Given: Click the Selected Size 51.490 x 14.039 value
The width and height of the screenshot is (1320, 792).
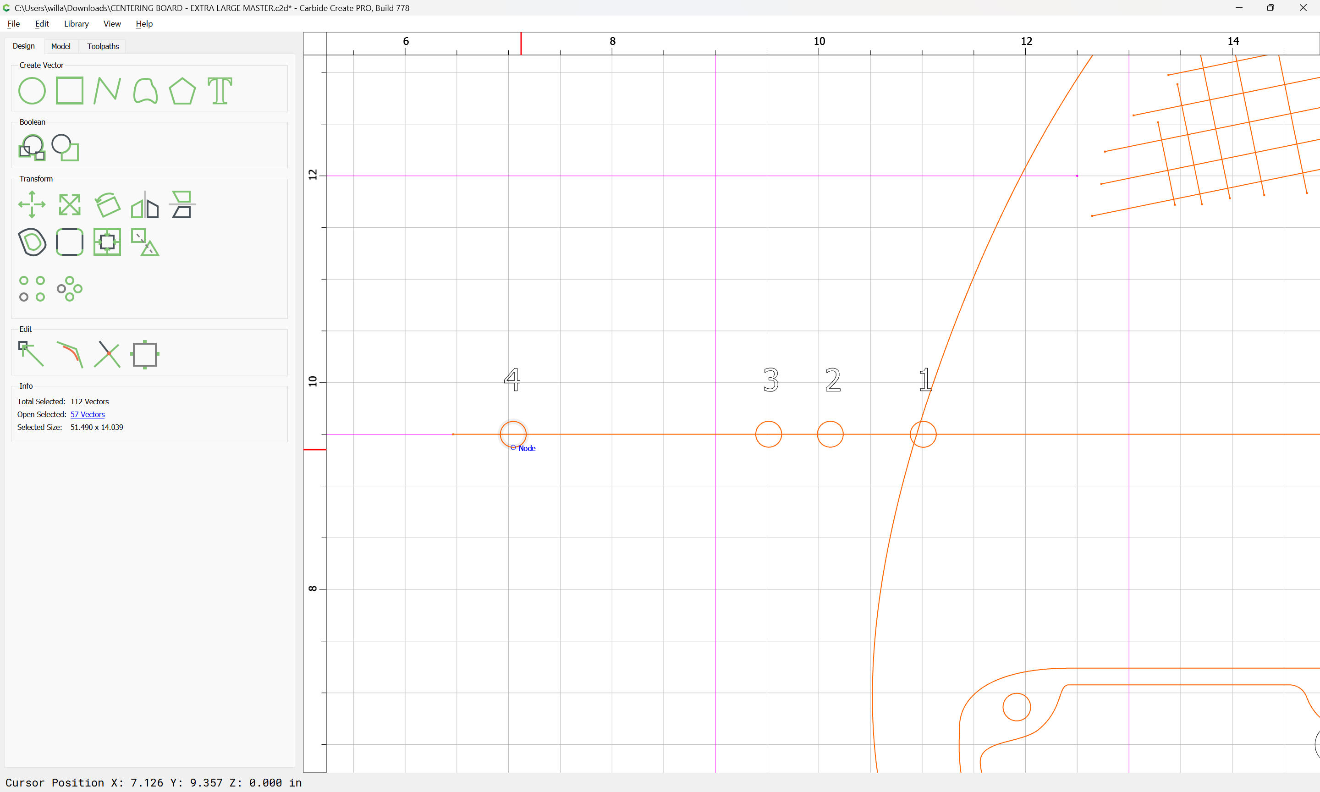Looking at the screenshot, I should pyautogui.click(x=97, y=427).
